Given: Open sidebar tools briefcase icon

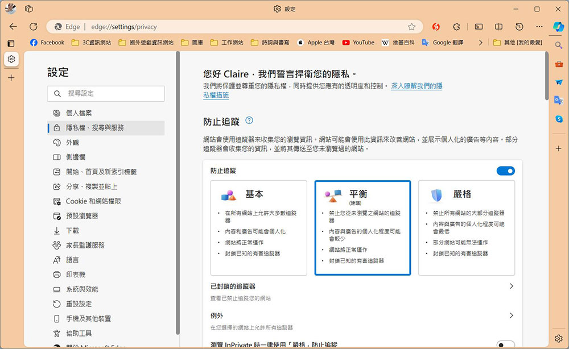Looking at the screenshot, I should (559, 64).
